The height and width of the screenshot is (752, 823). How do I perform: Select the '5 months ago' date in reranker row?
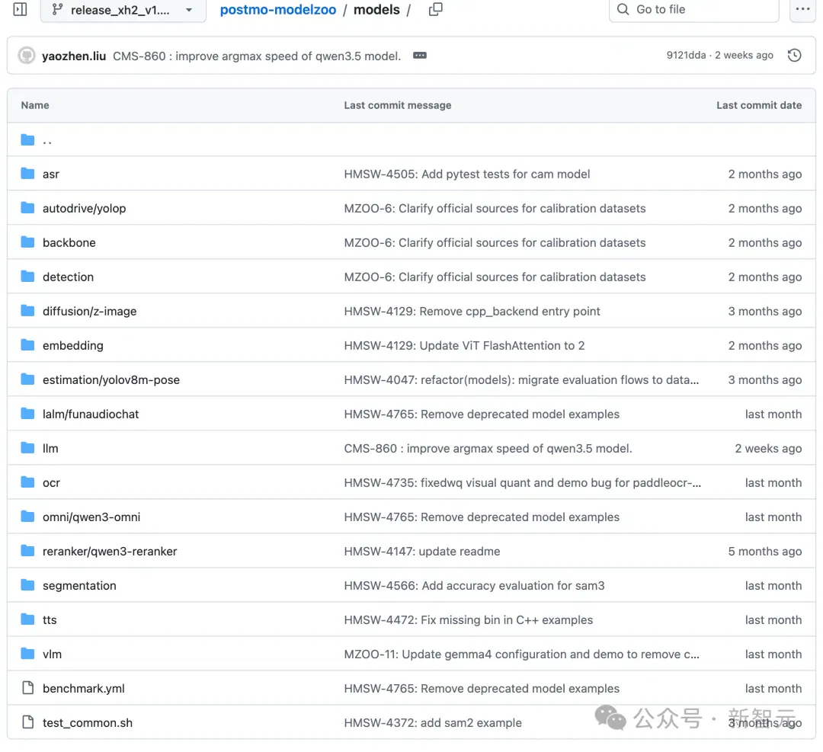tap(765, 552)
